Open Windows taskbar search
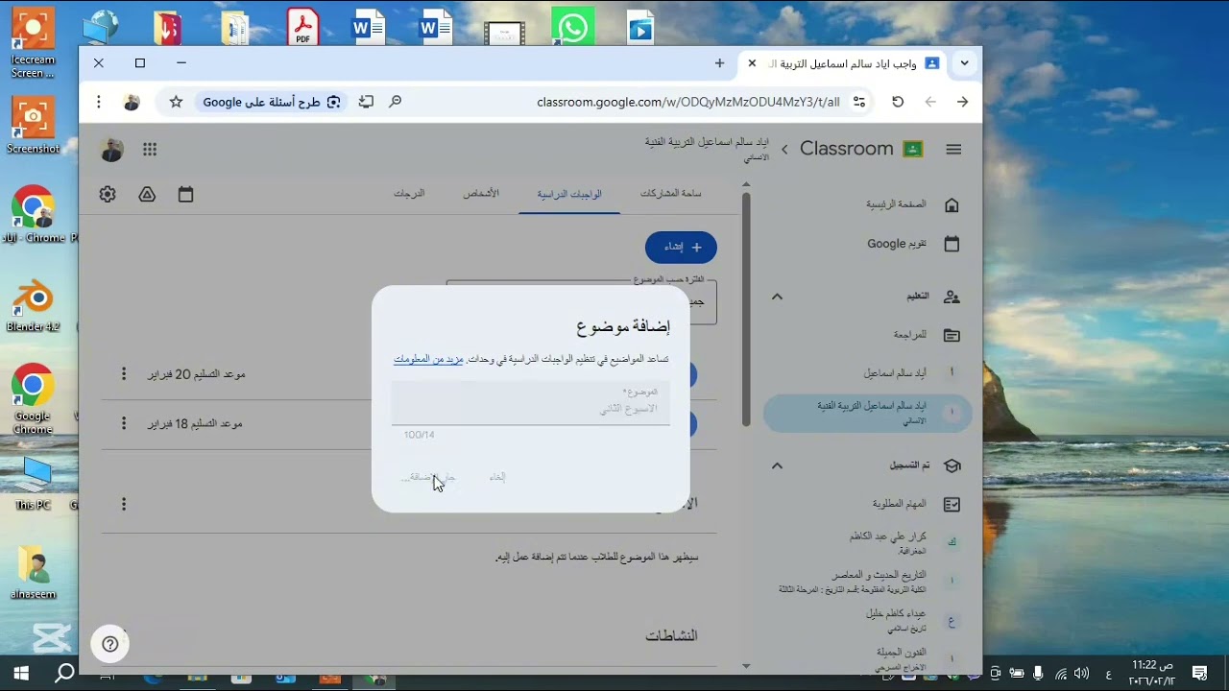 pyautogui.click(x=64, y=674)
